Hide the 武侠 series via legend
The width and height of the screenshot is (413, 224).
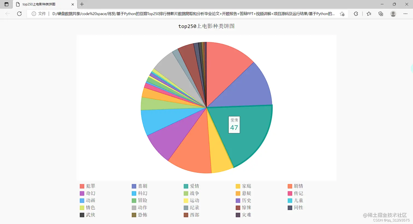pyautogui.click(x=87, y=215)
